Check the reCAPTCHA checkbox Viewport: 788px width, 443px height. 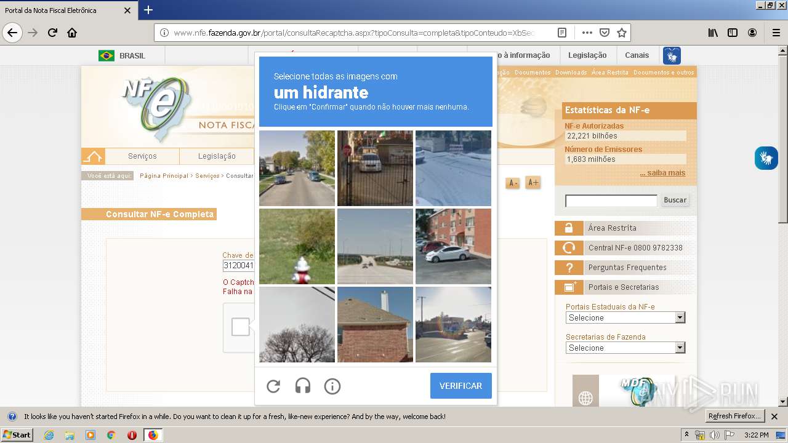coord(241,327)
